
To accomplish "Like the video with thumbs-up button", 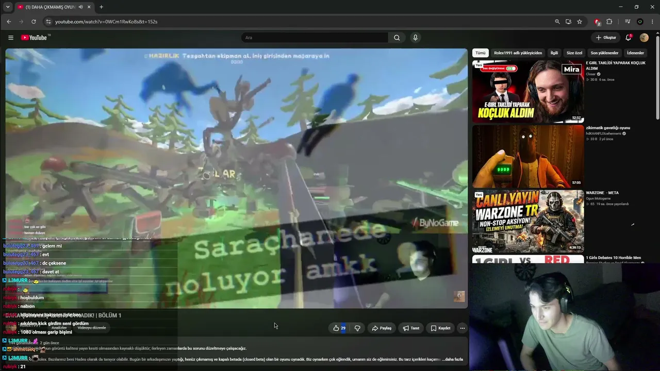I will pos(339,328).
